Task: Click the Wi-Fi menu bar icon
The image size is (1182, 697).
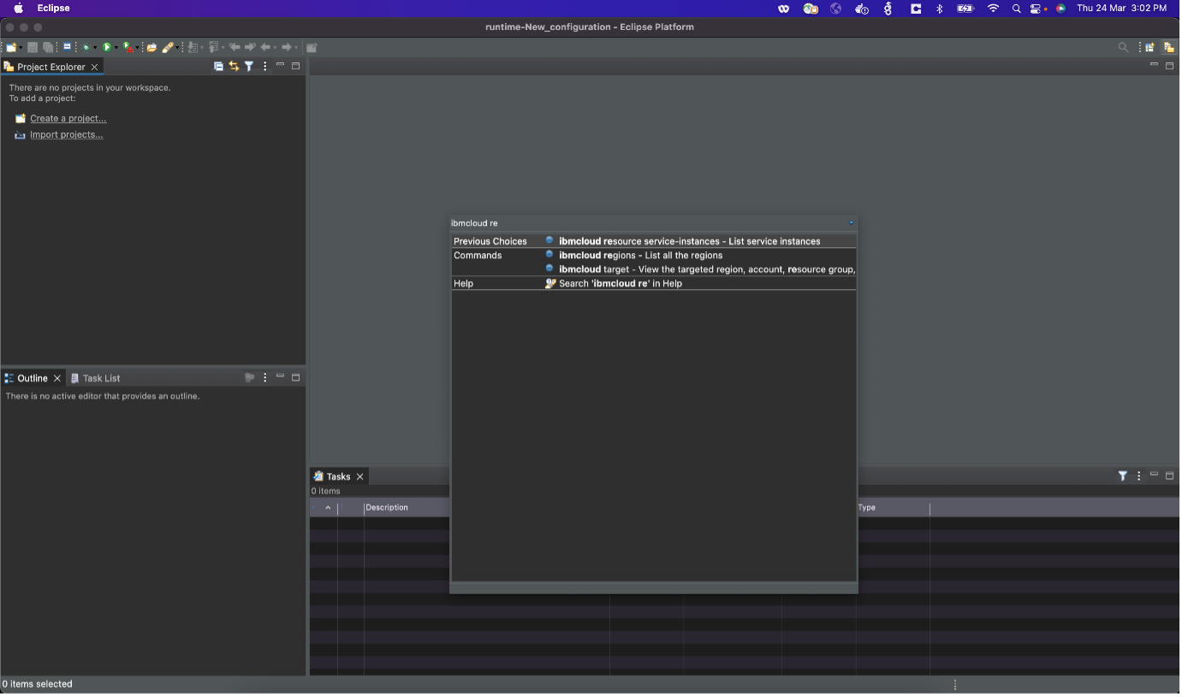Action: (x=993, y=9)
